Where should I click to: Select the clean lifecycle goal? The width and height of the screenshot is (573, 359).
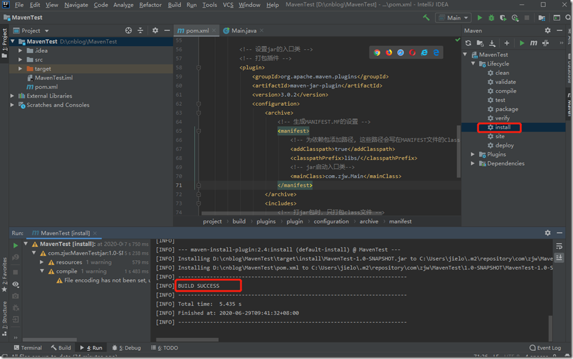coord(502,72)
